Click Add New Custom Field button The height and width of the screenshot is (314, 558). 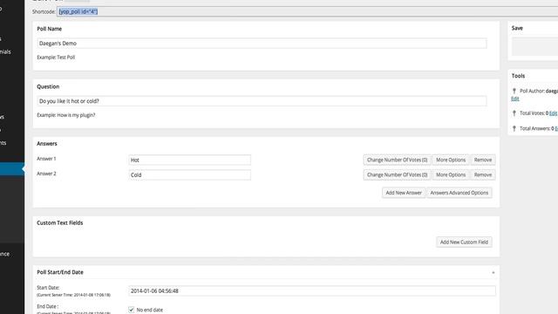(x=464, y=242)
